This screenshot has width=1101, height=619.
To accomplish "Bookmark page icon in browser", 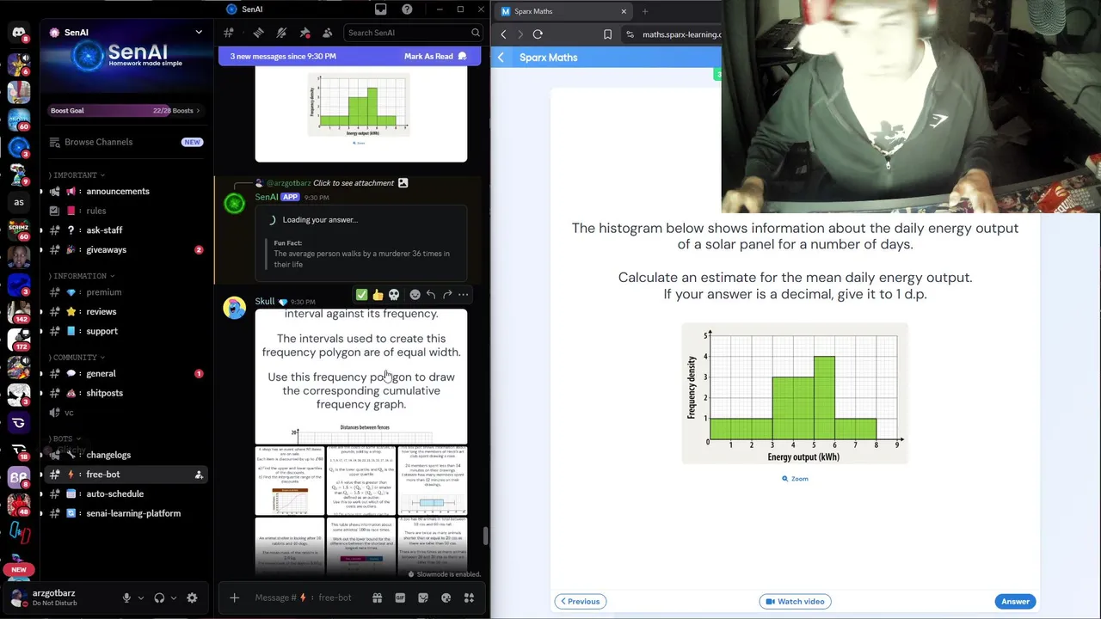I will (607, 34).
